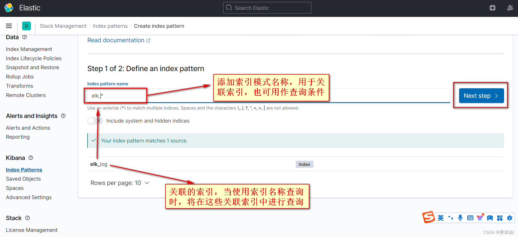
Task: Click the Sogou input method logo
Action: click(x=429, y=217)
